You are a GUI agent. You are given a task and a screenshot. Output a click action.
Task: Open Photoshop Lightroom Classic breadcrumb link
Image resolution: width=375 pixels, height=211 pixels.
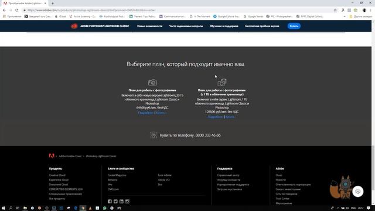101,156
